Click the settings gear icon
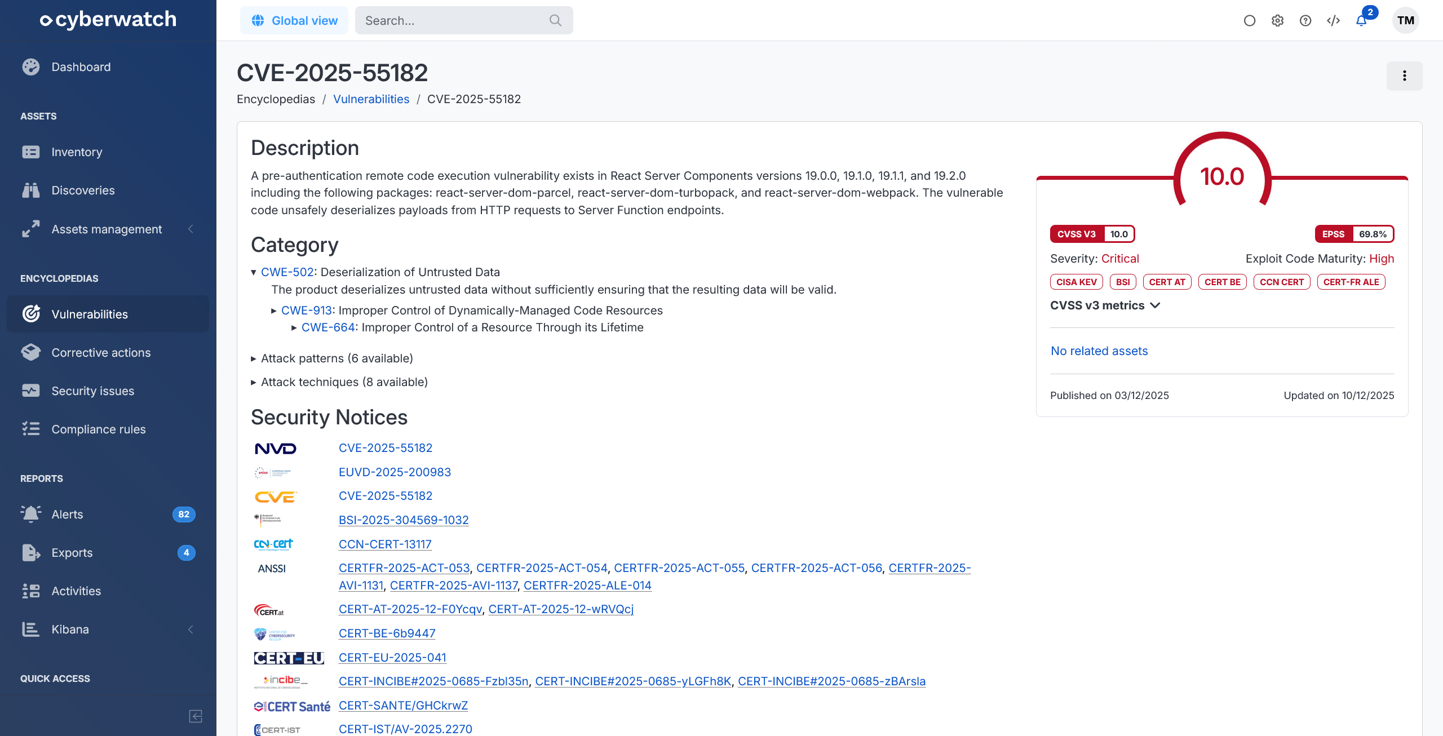The height and width of the screenshot is (736, 1443). 1277,21
